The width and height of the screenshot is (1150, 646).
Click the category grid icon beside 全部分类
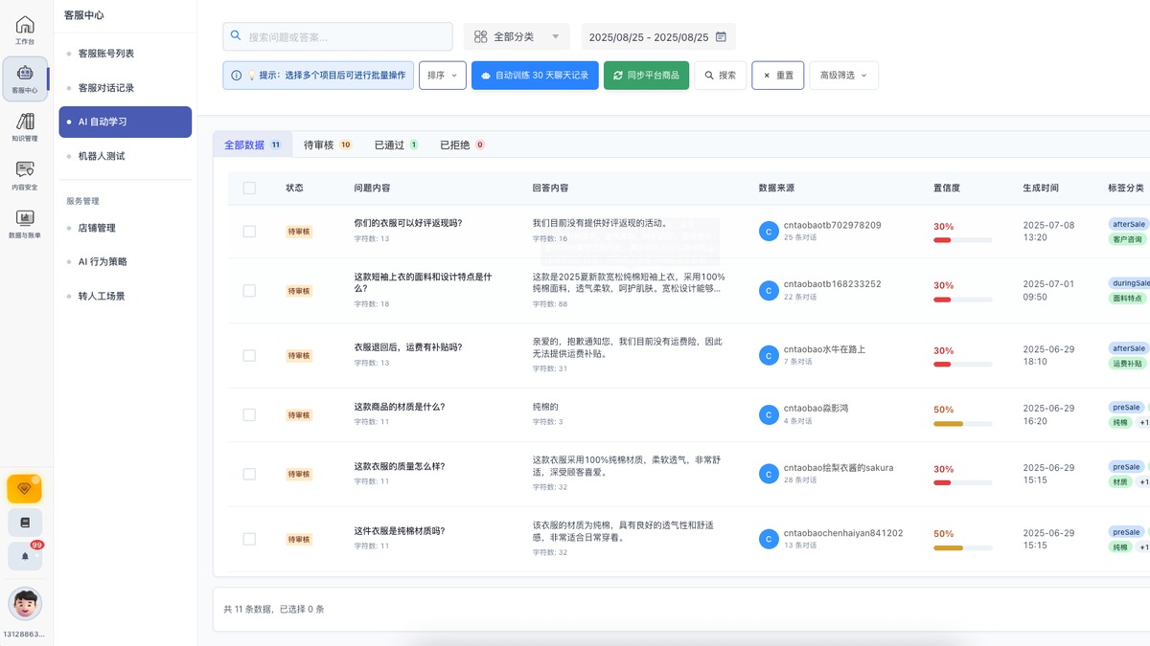[481, 36]
